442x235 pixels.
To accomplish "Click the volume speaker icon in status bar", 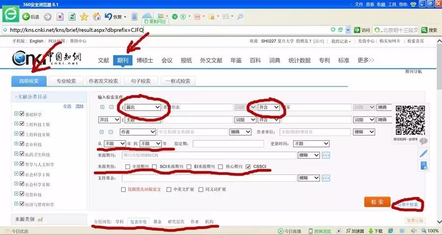I will pyautogui.click(x=414, y=231).
